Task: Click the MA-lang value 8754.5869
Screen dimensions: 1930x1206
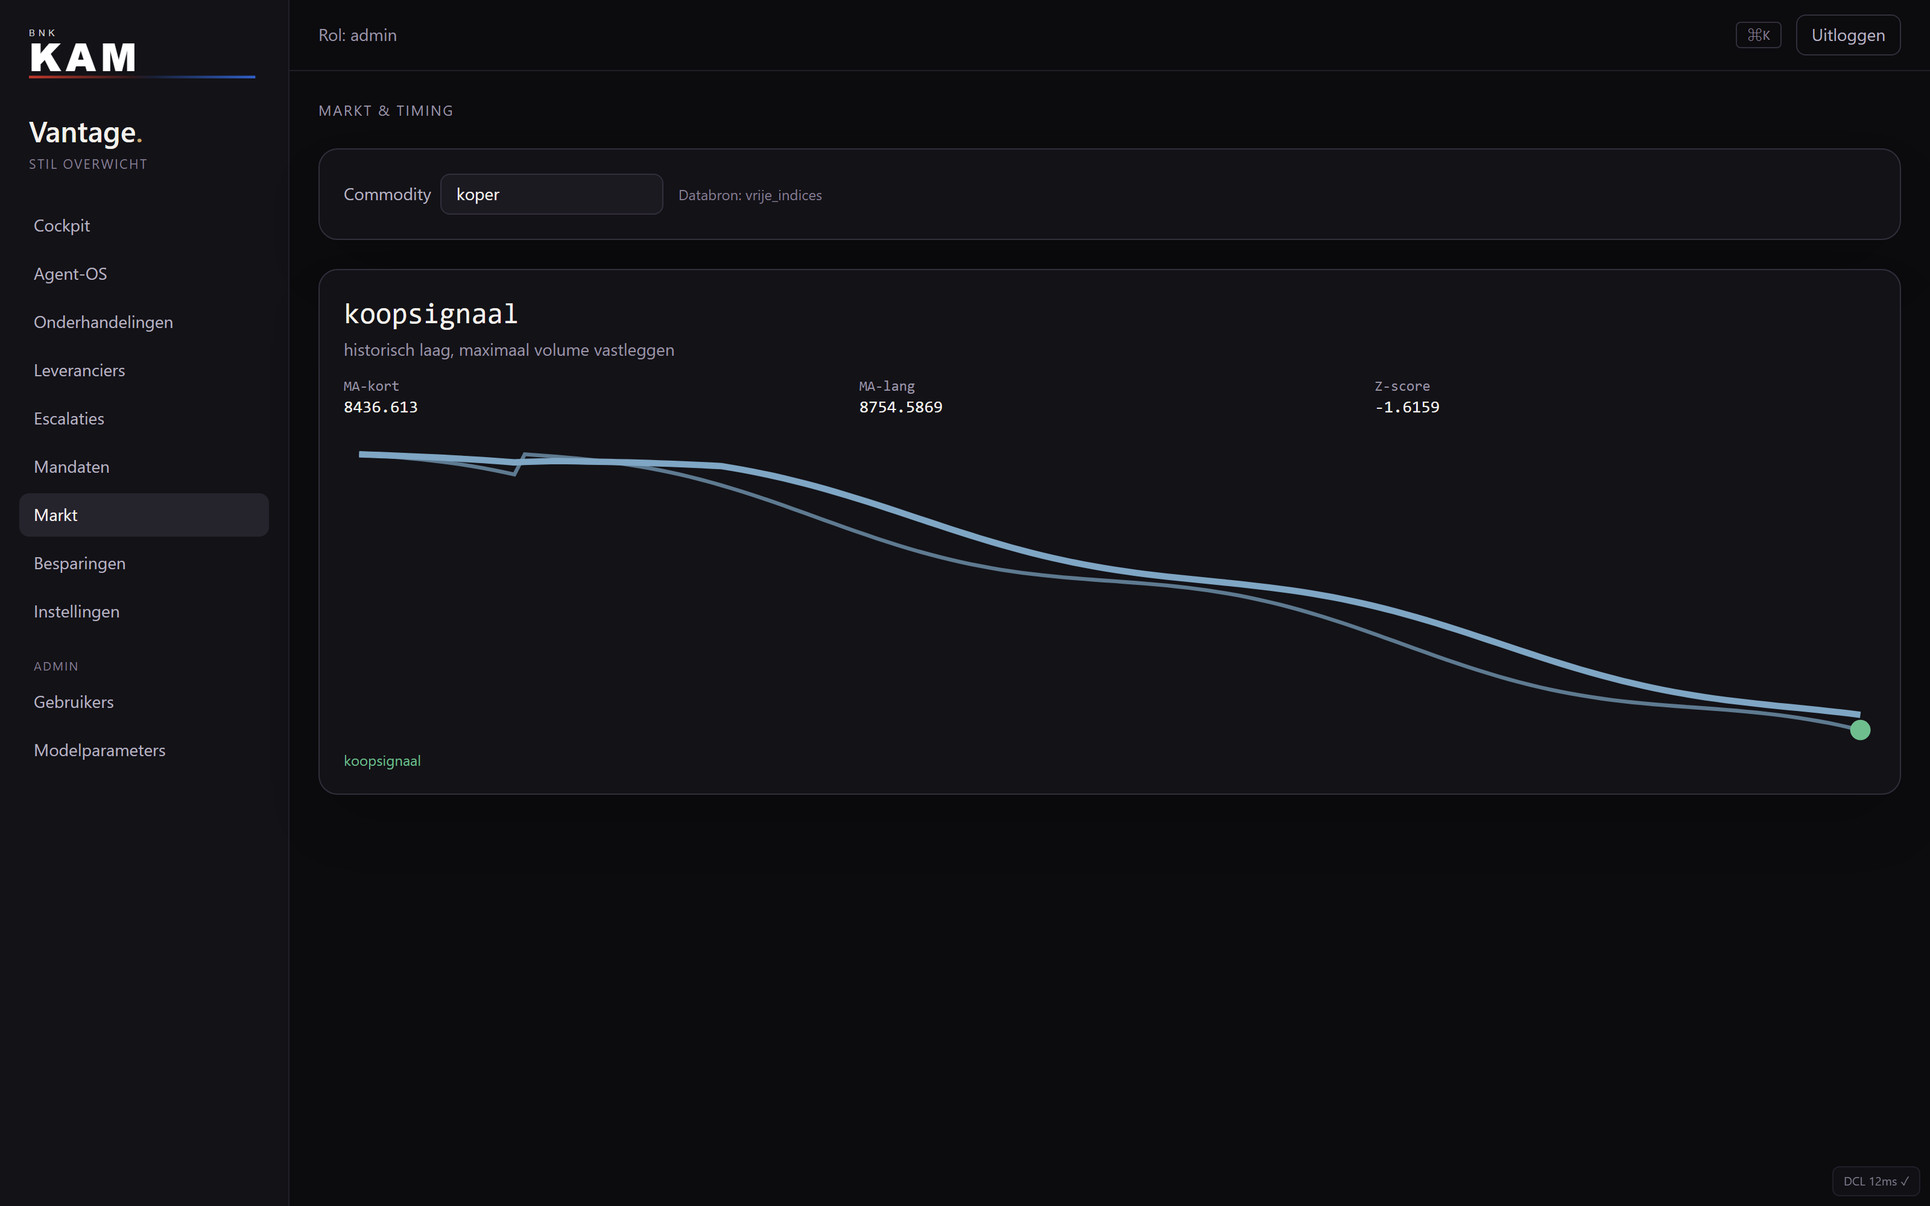Action: (900, 407)
